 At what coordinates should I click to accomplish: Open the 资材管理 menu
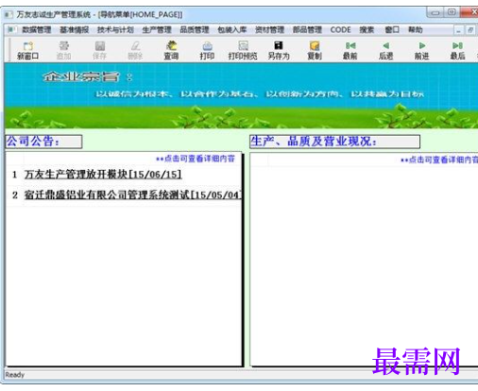(269, 30)
